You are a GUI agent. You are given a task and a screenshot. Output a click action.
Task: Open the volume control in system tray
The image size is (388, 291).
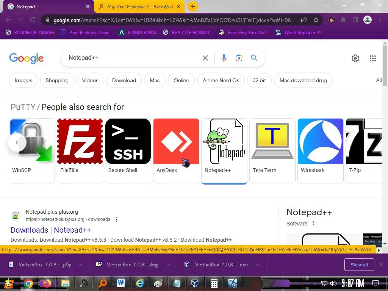333,283
